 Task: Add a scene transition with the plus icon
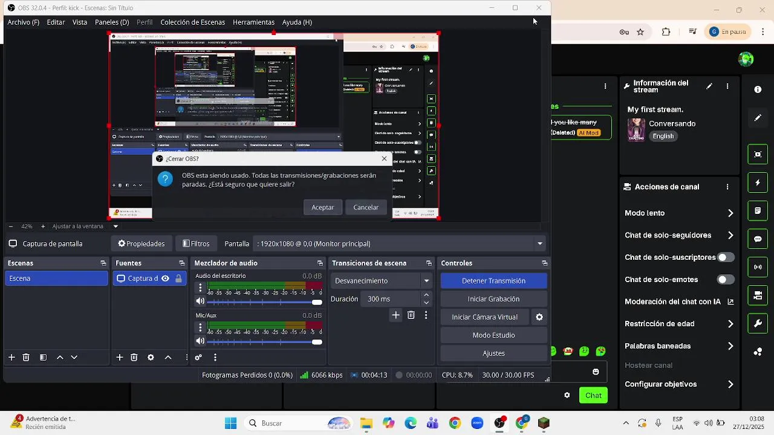[x=395, y=315]
